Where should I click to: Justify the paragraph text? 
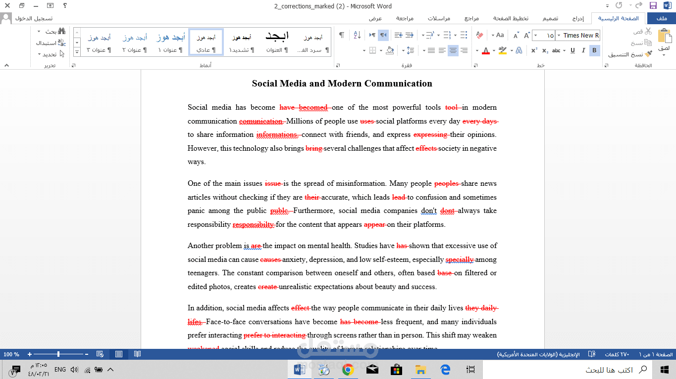[431, 50]
